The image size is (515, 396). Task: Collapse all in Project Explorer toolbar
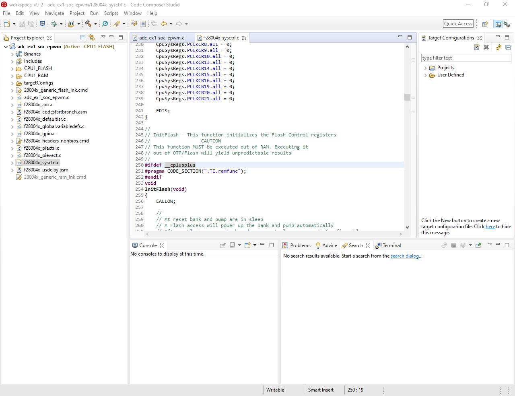pos(83,37)
